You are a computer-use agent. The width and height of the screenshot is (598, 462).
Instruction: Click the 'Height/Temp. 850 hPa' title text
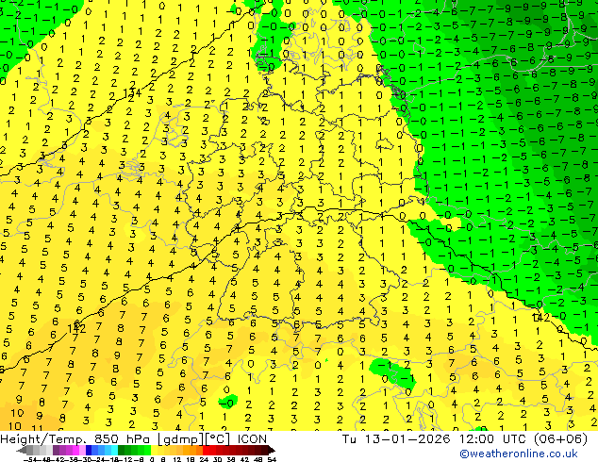[x=75, y=439]
